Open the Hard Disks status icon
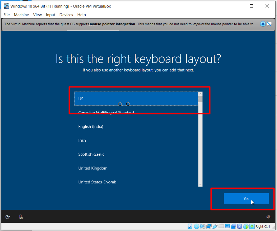This screenshot has height=231, width=277. click(x=190, y=226)
